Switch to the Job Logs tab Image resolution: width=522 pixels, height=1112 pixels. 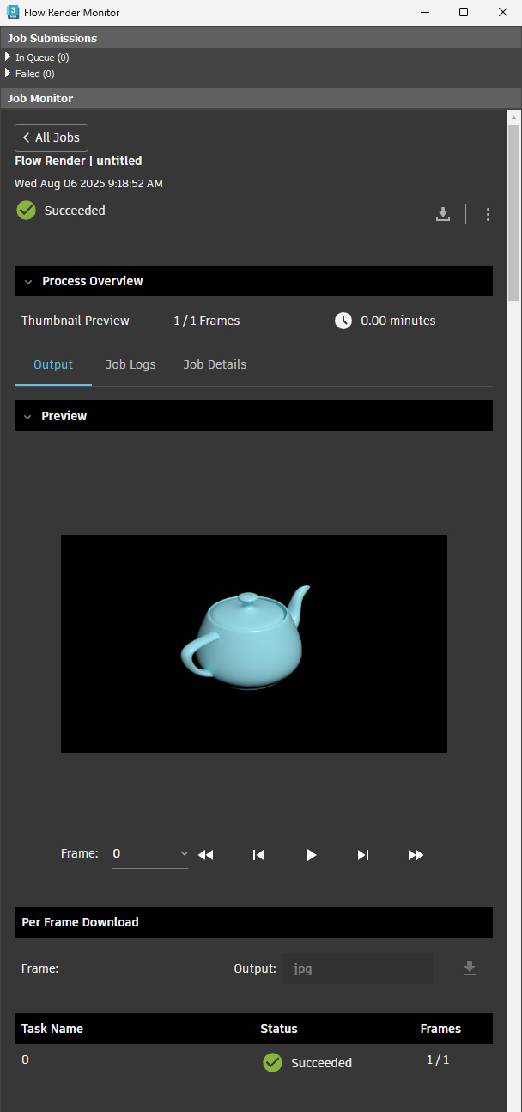130,364
